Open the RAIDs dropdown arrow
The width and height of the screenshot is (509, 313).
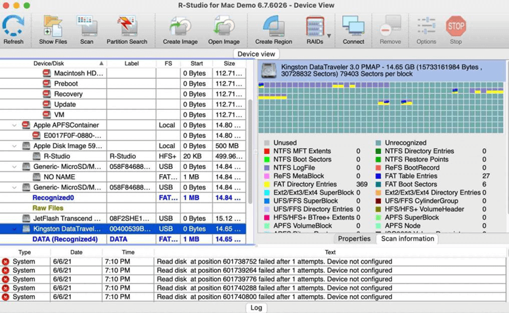[x=329, y=36]
